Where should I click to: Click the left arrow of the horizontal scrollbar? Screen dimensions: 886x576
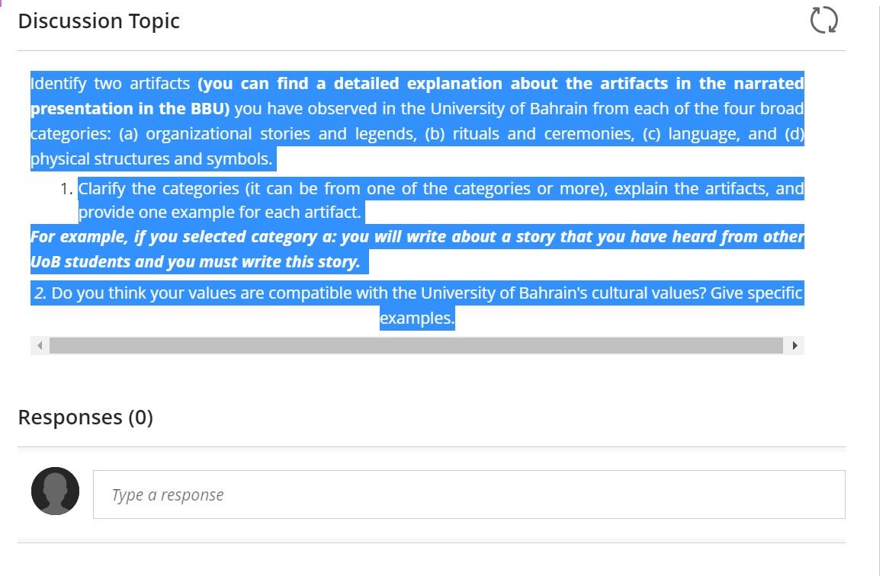pos(39,345)
